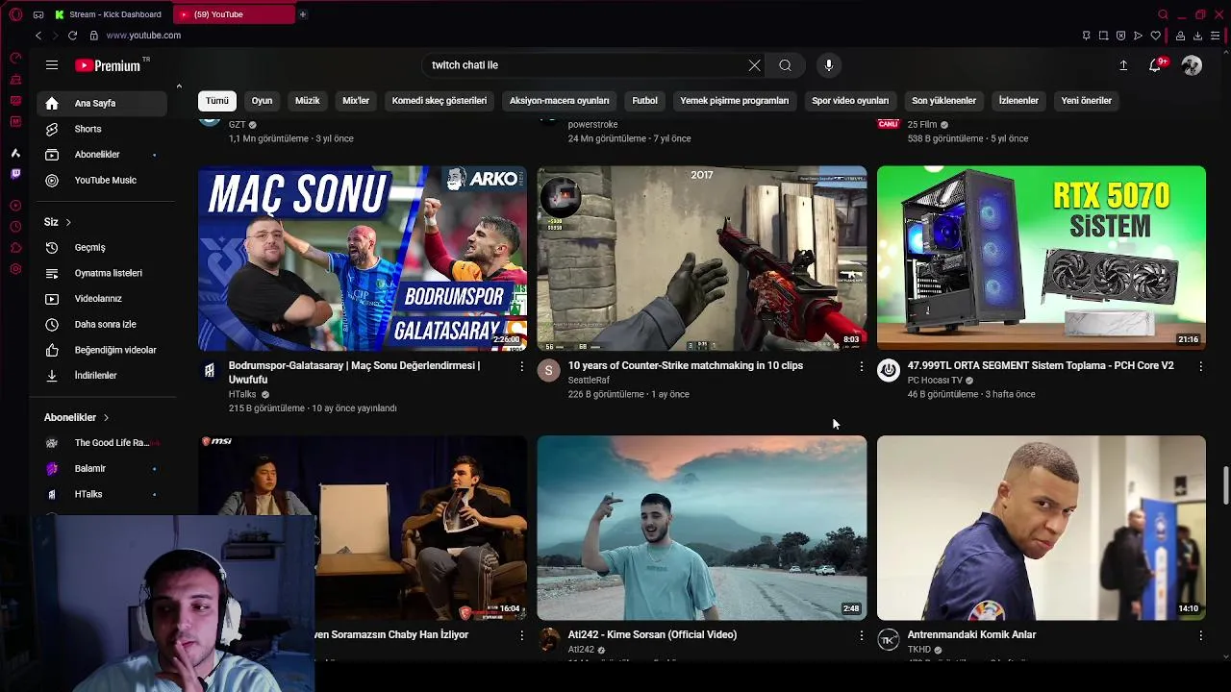
Task: Go back with the browser back arrow
Action: (x=38, y=36)
